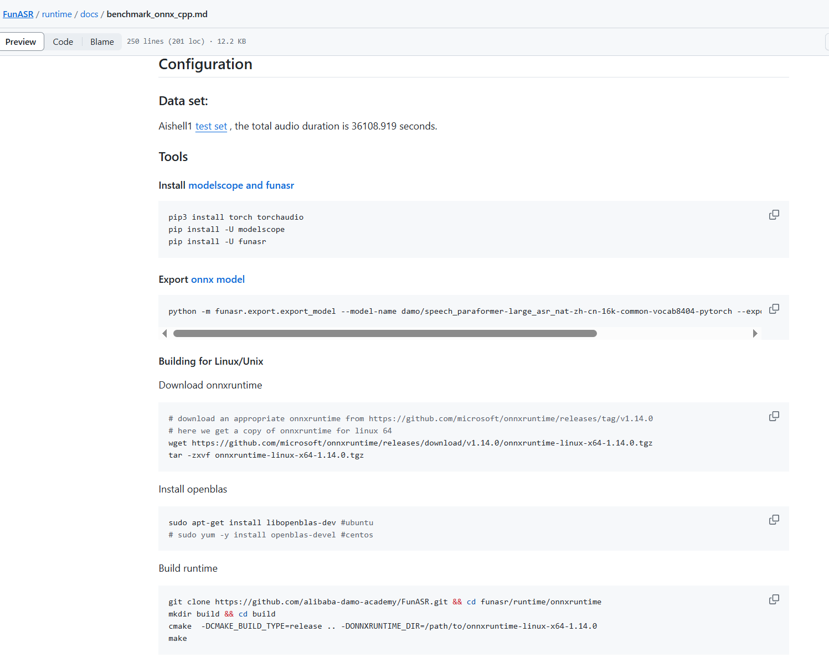This screenshot has width=829, height=663.
Task: Switch to the Code tab
Action: (x=63, y=42)
